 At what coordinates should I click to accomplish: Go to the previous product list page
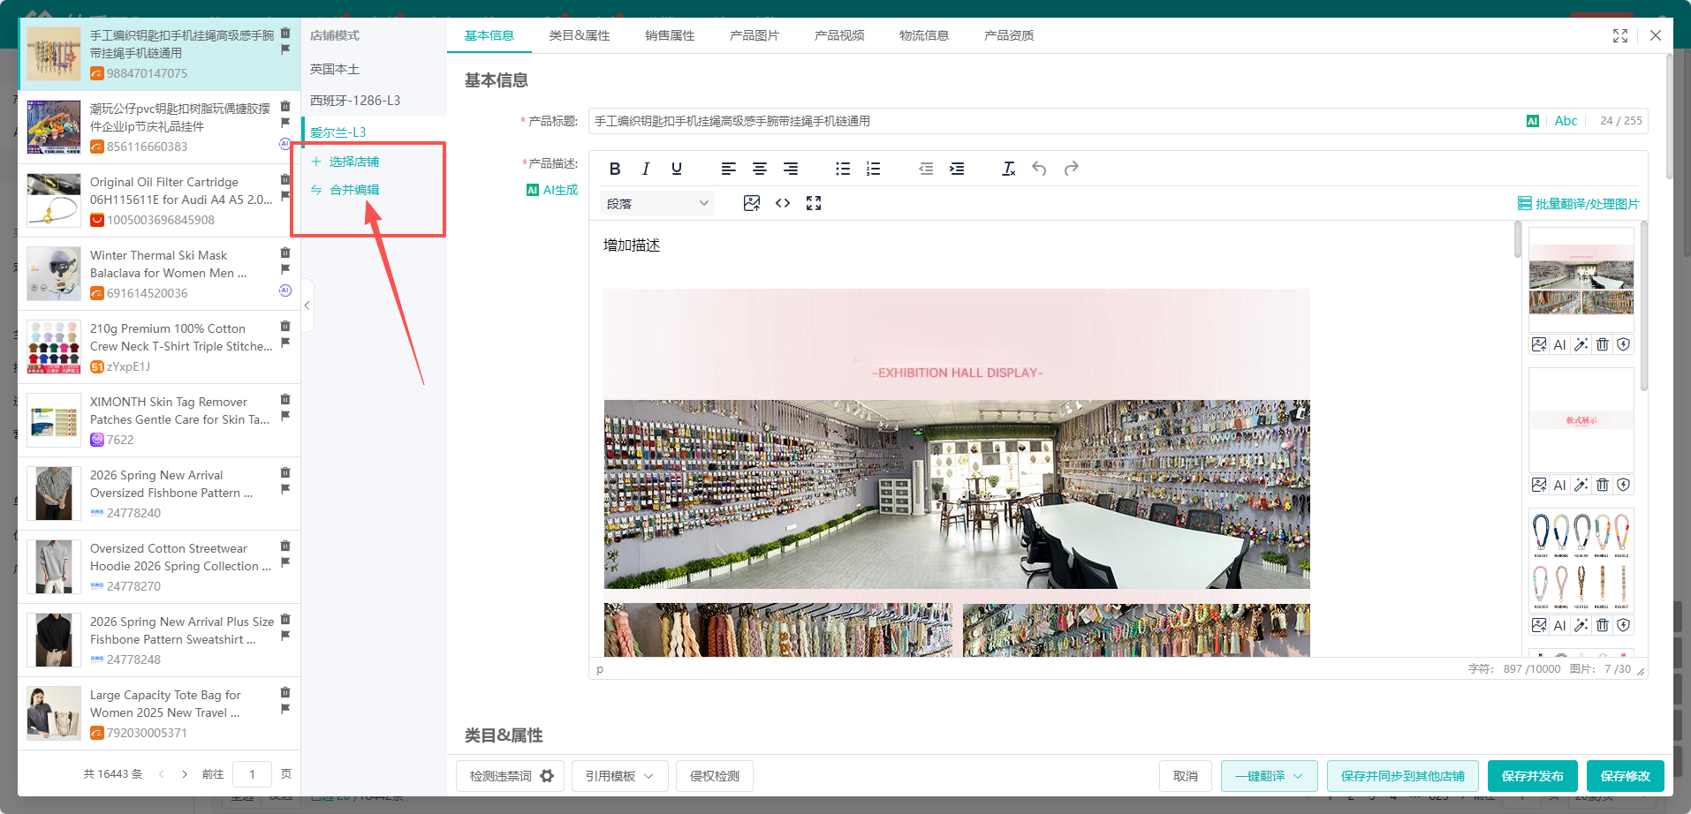point(162,774)
